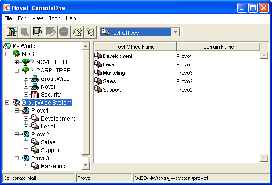
Task: Select Marketing label in left tree
Action: click(x=53, y=166)
